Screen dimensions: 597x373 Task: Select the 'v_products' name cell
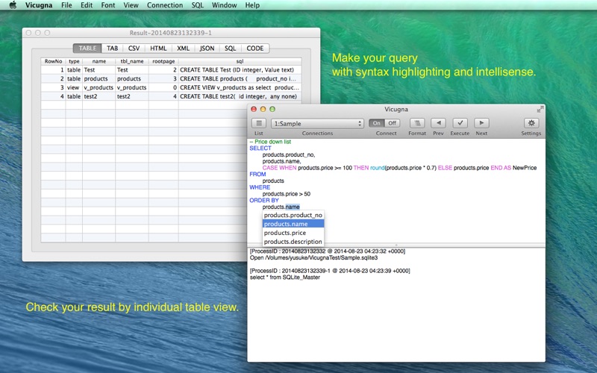point(99,87)
